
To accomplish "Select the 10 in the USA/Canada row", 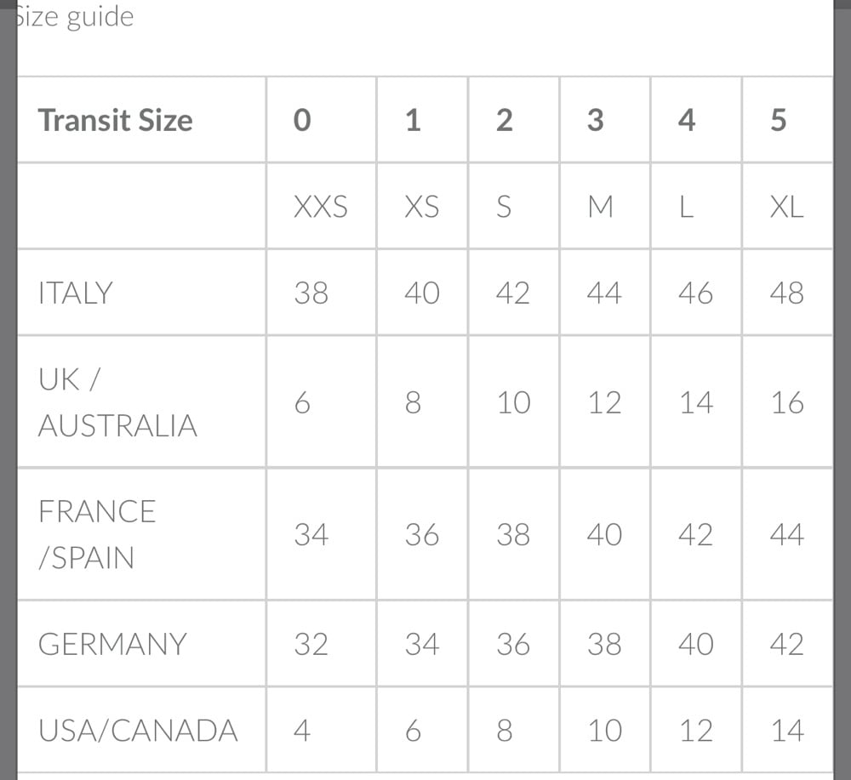I will (x=605, y=731).
